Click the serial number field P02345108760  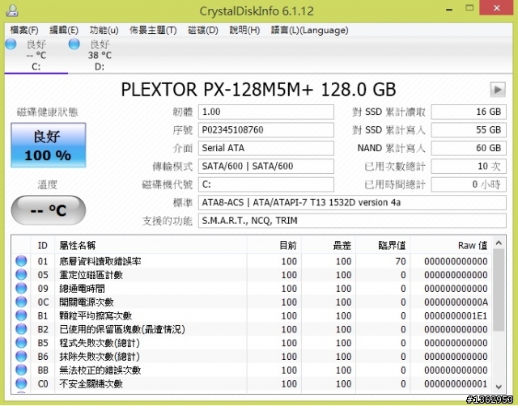click(266, 130)
